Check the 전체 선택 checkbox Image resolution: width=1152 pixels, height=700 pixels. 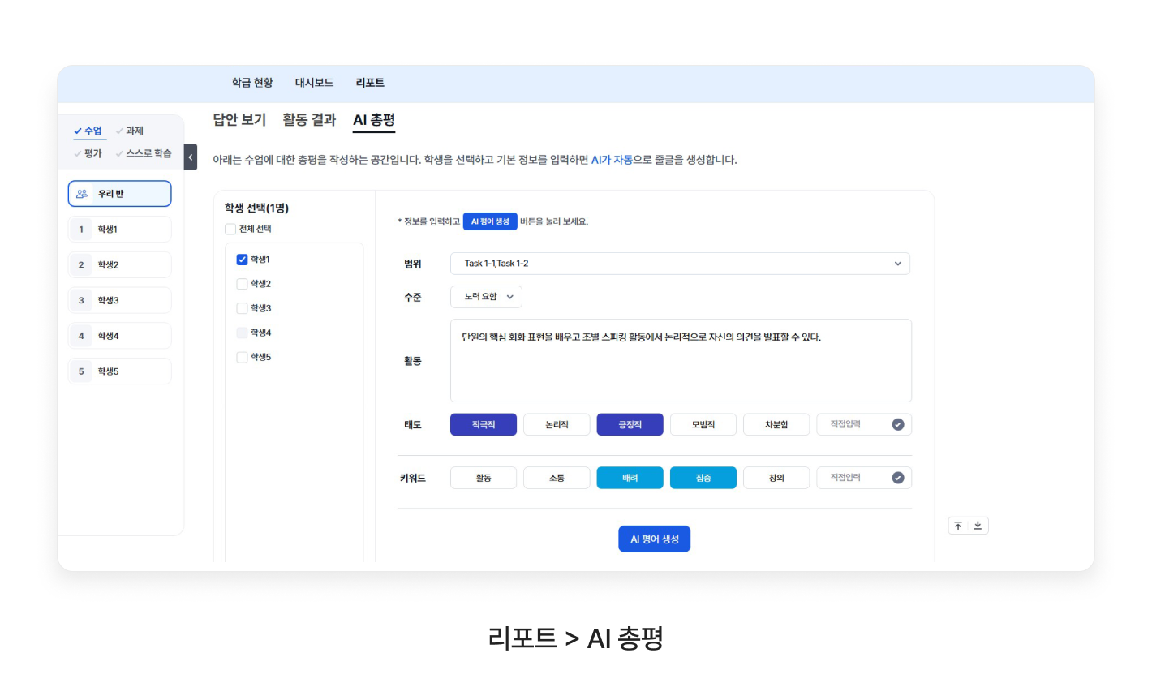230,229
